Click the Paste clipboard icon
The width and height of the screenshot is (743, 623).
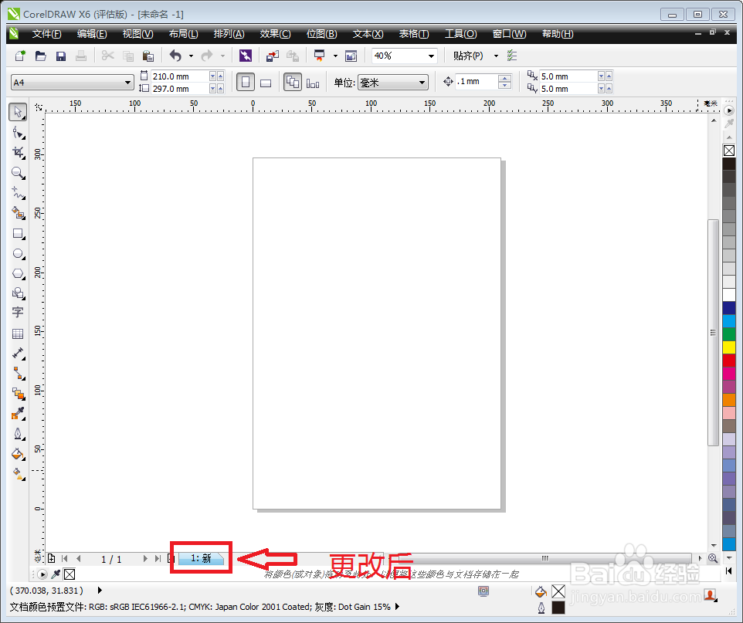click(148, 56)
